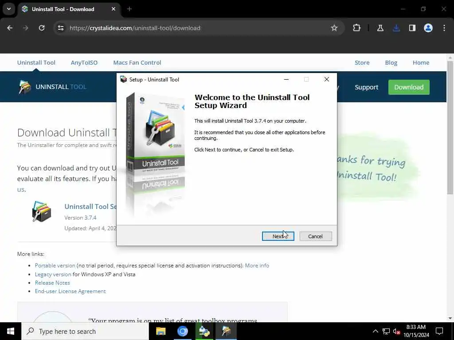Cancel the Uninstall Tool setup
This screenshot has height=340, width=454.
tap(316, 236)
